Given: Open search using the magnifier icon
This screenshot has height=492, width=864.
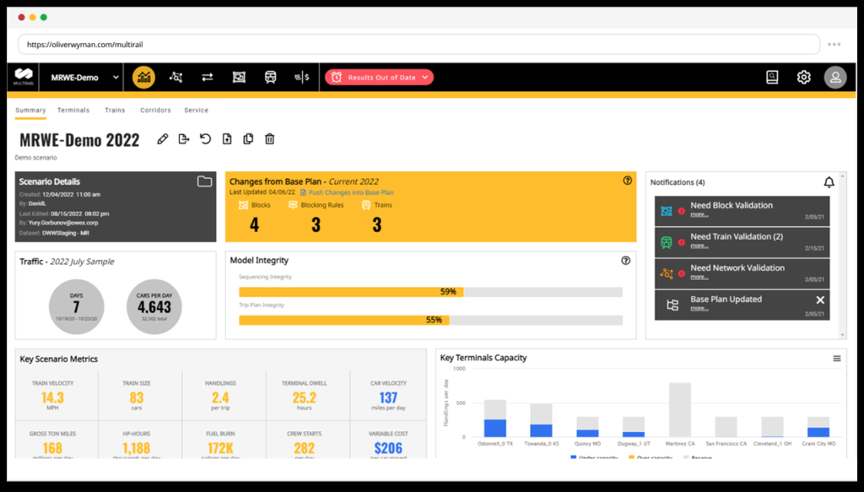Looking at the screenshot, I should click(x=771, y=77).
